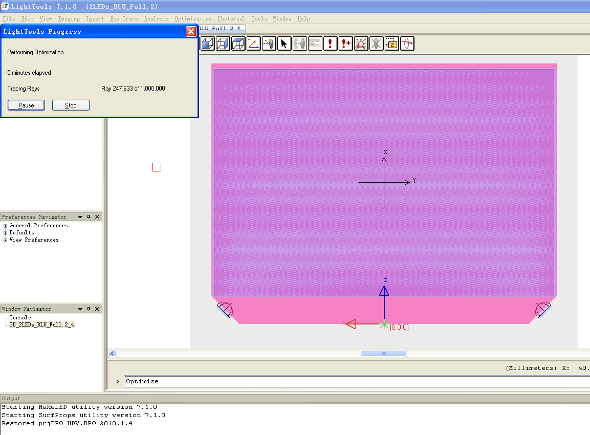Expand the General Preferences tree node
This screenshot has width=590, height=435.
click(x=5, y=226)
